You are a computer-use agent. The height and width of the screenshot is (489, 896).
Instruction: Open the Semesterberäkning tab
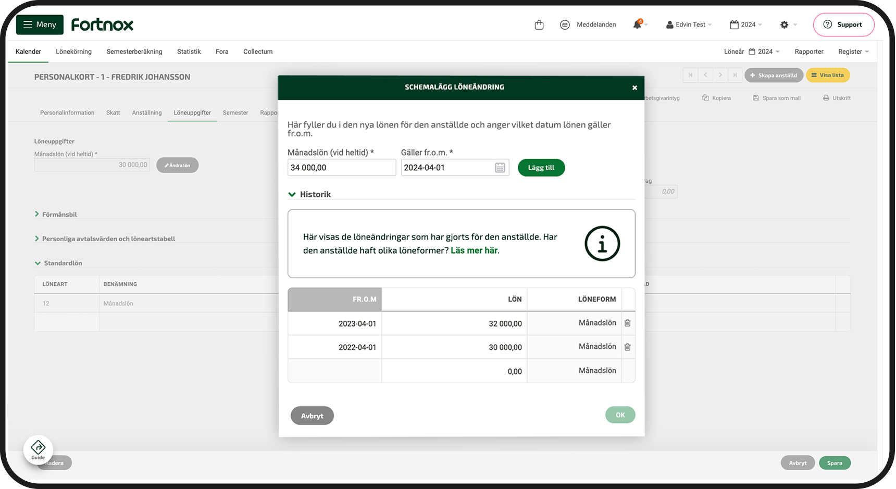(134, 52)
